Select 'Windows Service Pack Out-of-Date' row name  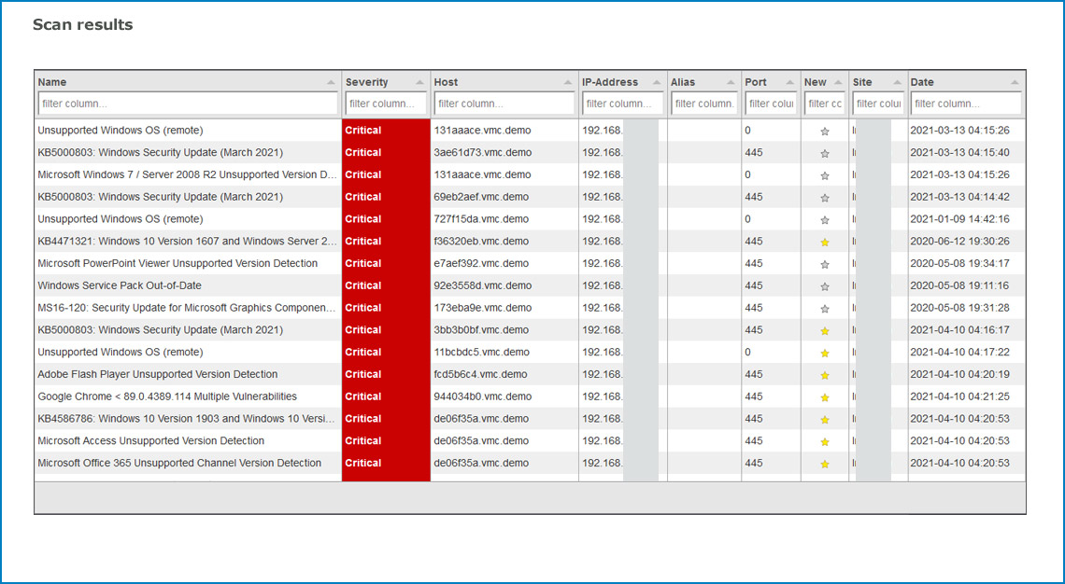coord(120,285)
